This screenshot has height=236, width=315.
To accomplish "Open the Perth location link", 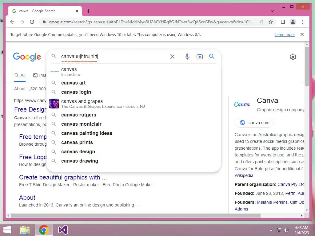I will (290, 194).
